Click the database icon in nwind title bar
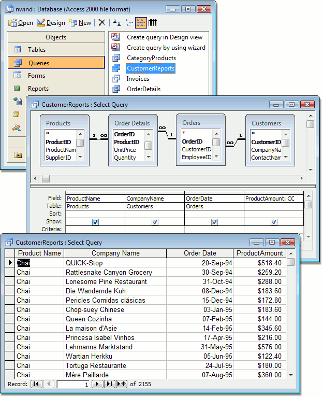Image resolution: width=323 pixels, height=397 pixels. pos(10,9)
